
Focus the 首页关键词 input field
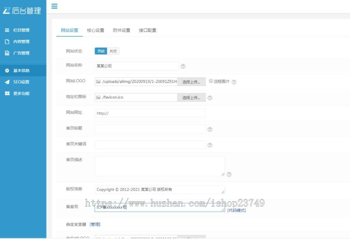coord(150,145)
